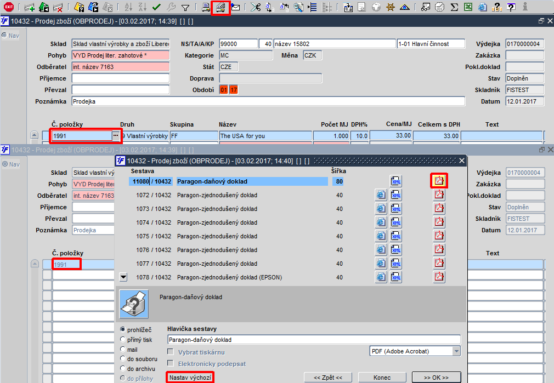The width and height of the screenshot is (554, 383).
Task: Open item number lookup ellipsis button
Action: (116, 135)
